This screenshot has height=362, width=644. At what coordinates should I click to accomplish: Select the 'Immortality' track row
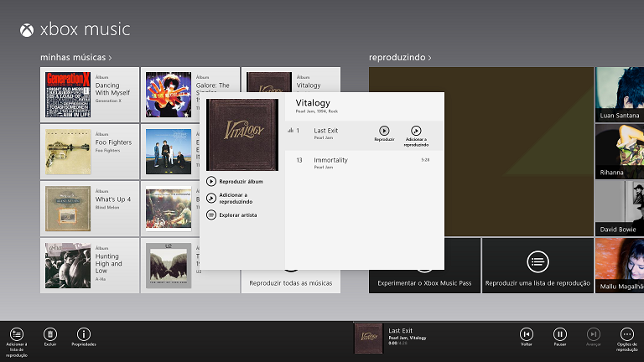(x=364, y=163)
